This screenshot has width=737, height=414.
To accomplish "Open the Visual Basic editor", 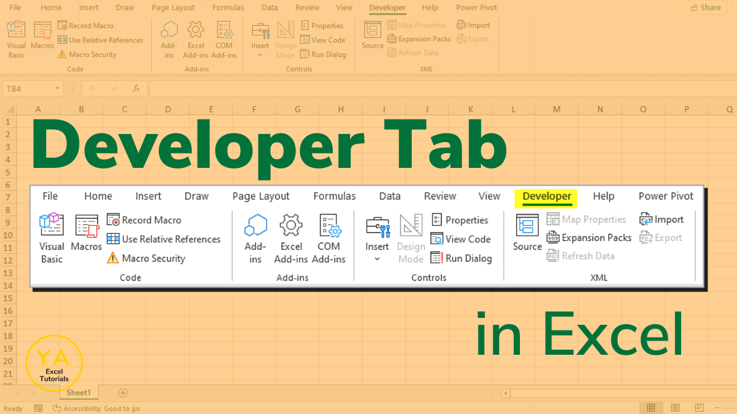I will point(16,38).
